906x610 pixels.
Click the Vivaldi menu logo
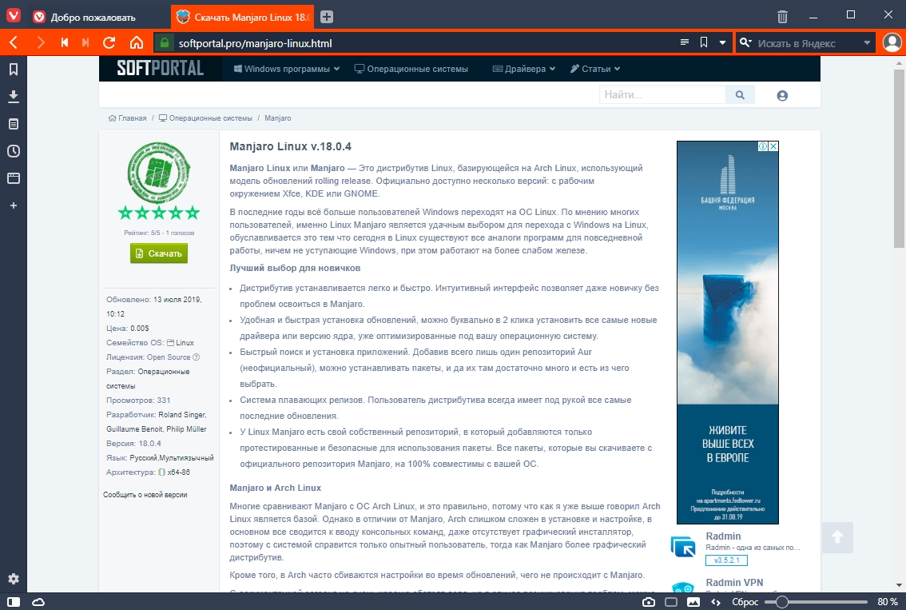pyautogui.click(x=14, y=15)
